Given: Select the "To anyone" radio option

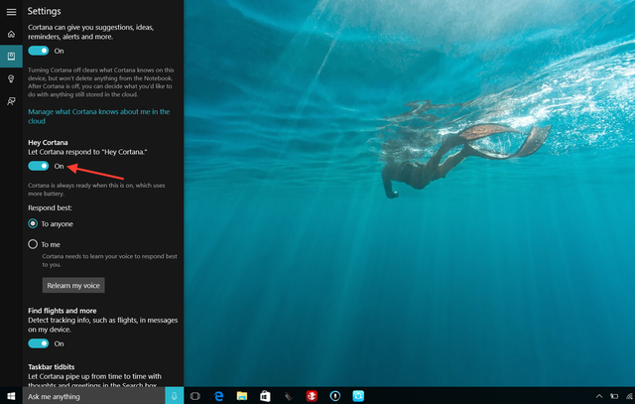Looking at the screenshot, I should (33, 223).
